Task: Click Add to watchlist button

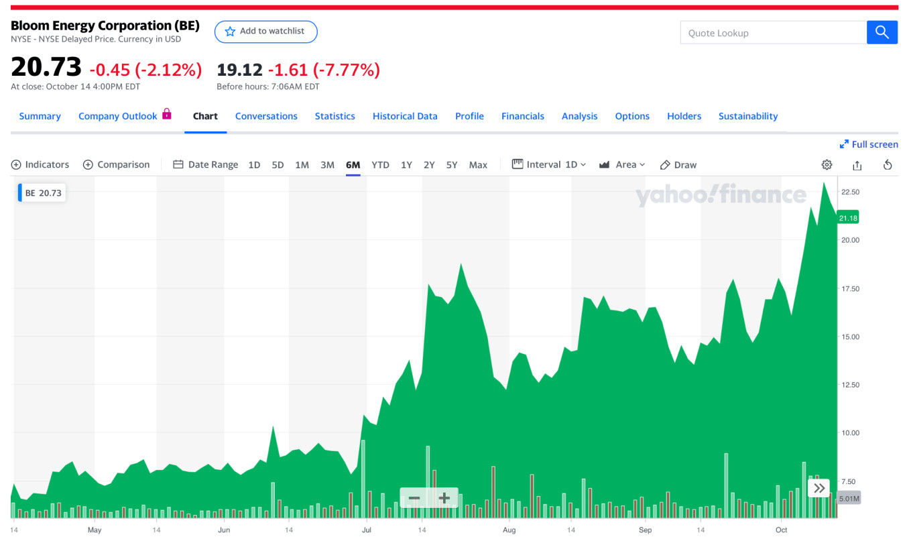Action: [x=265, y=32]
